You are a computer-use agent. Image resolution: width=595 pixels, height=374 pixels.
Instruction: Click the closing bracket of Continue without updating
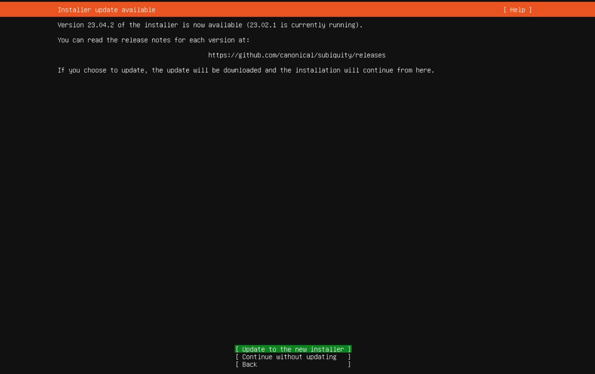click(349, 357)
